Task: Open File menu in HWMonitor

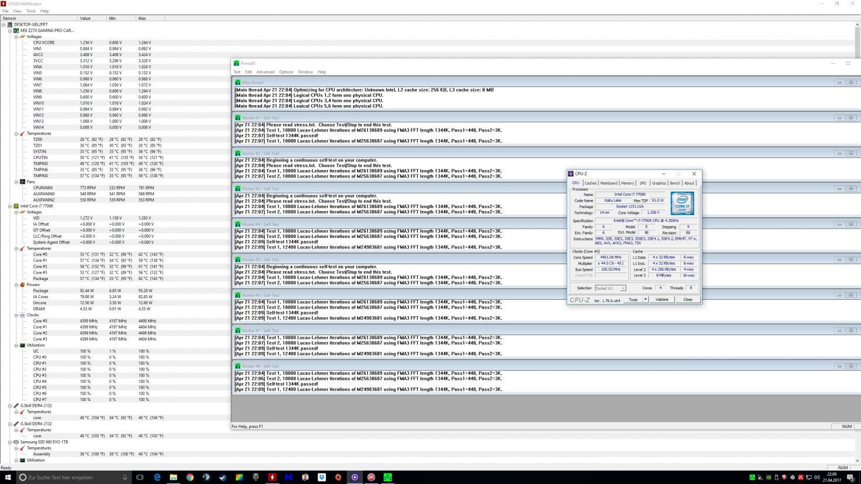Action: click(x=6, y=11)
